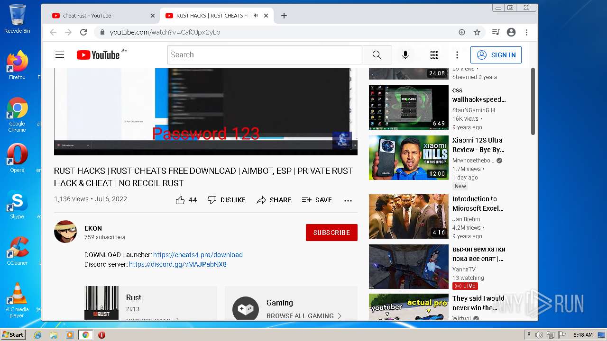Launch VLC media player desktop icon
The height and width of the screenshot is (341, 607).
(17, 300)
